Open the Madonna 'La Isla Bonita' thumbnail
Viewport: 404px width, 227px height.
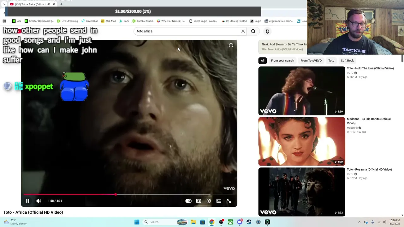click(302, 141)
